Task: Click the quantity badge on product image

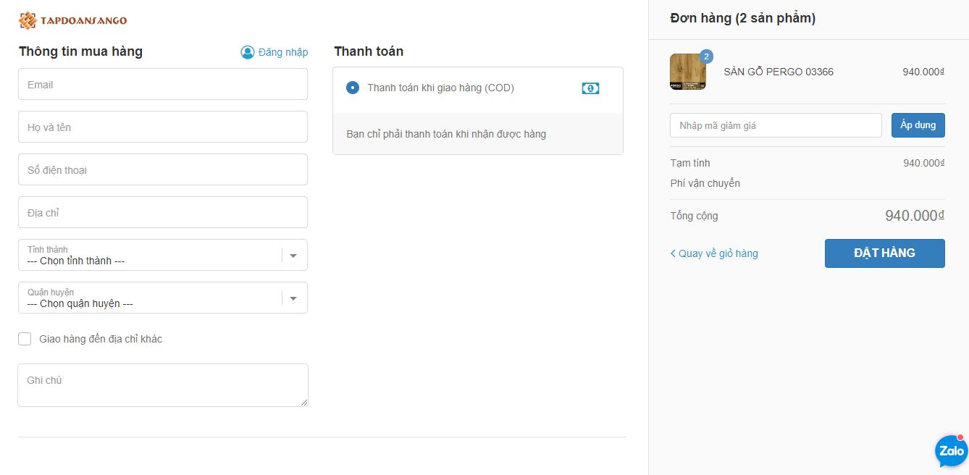Action: tap(707, 56)
